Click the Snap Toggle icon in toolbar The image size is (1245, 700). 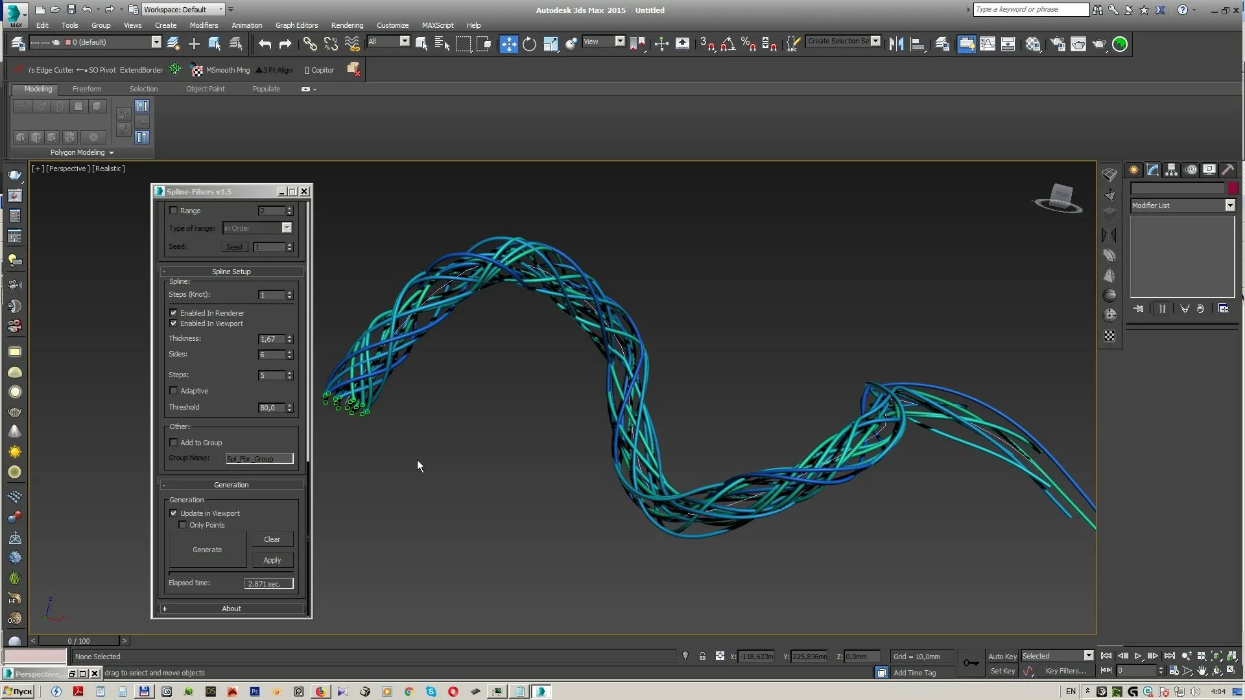(705, 45)
